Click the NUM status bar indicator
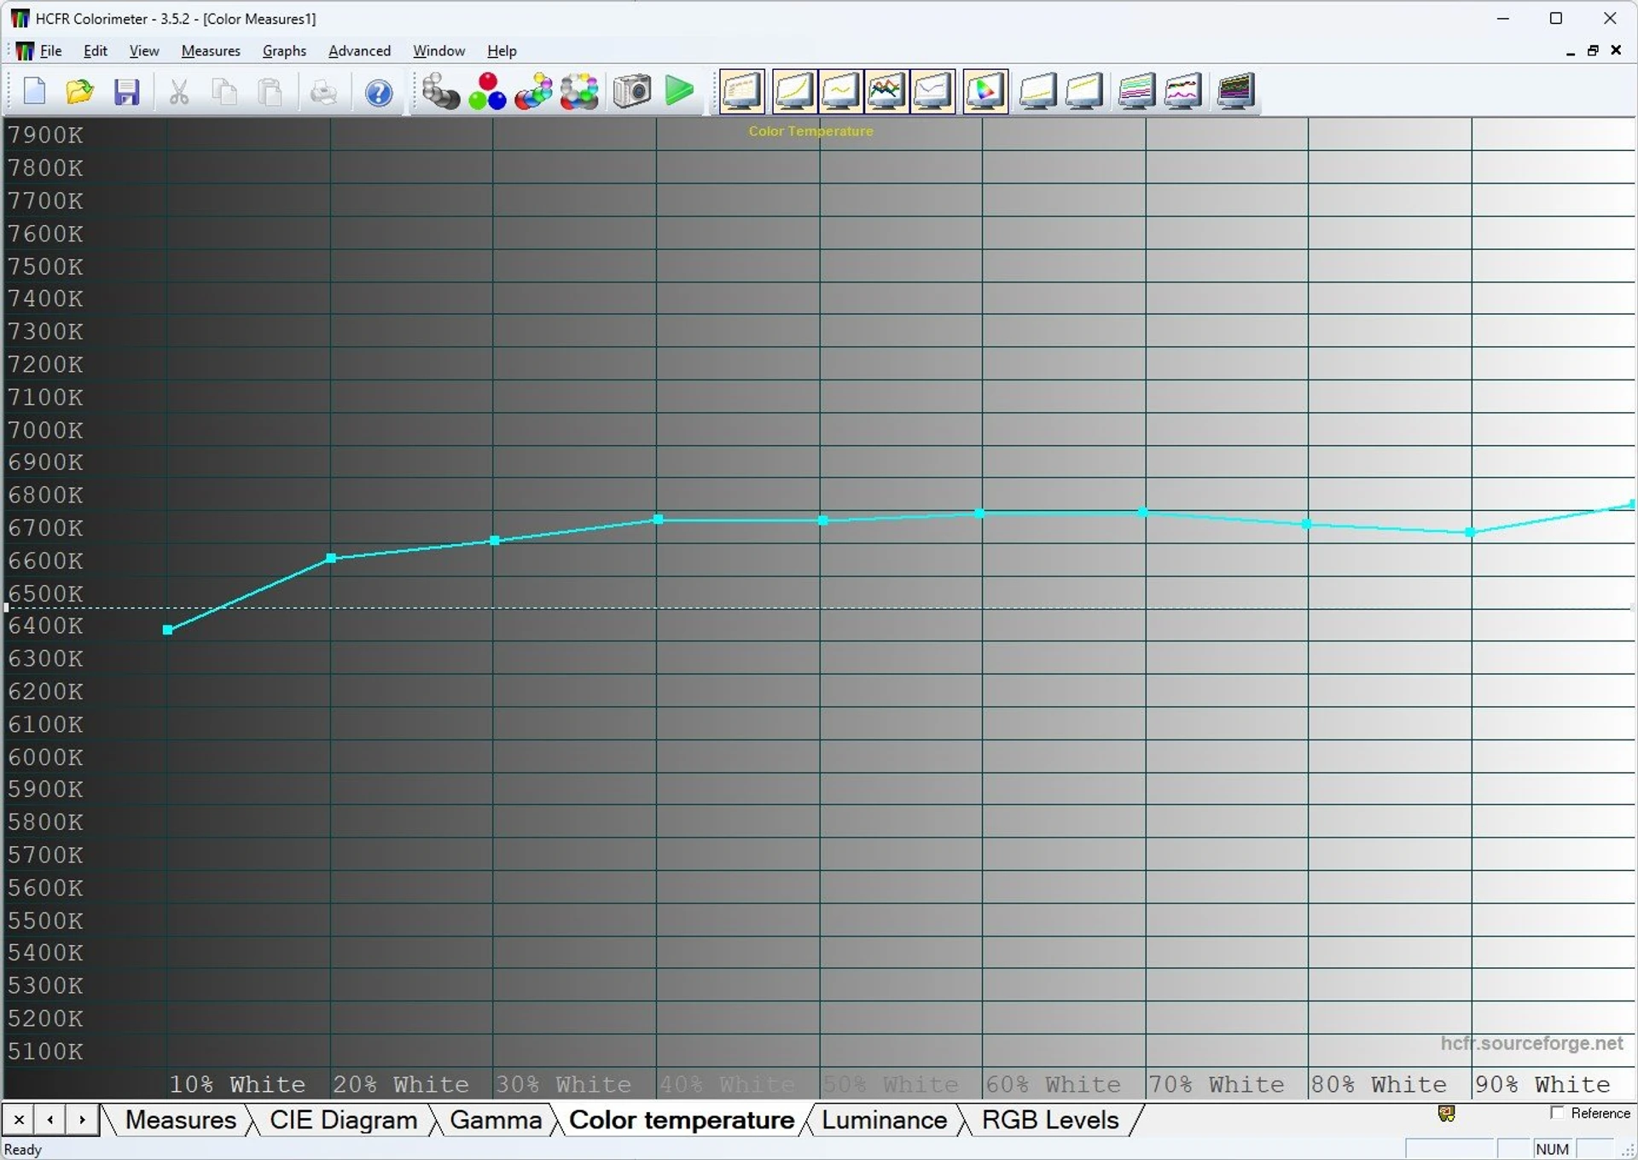The width and height of the screenshot is (1638, 1160). 1552,1150
